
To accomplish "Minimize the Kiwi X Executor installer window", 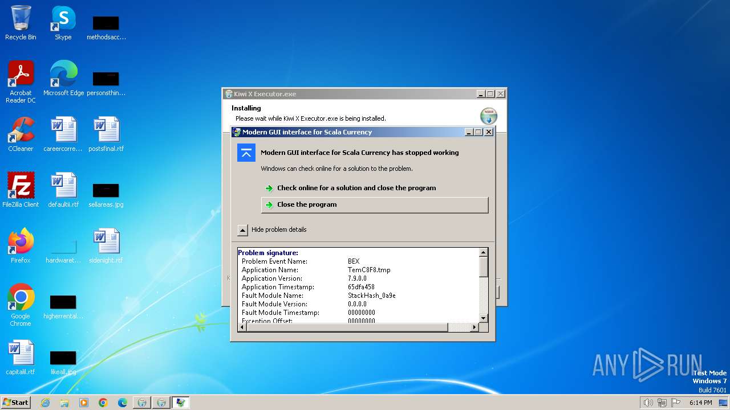I will pos(481,94).
